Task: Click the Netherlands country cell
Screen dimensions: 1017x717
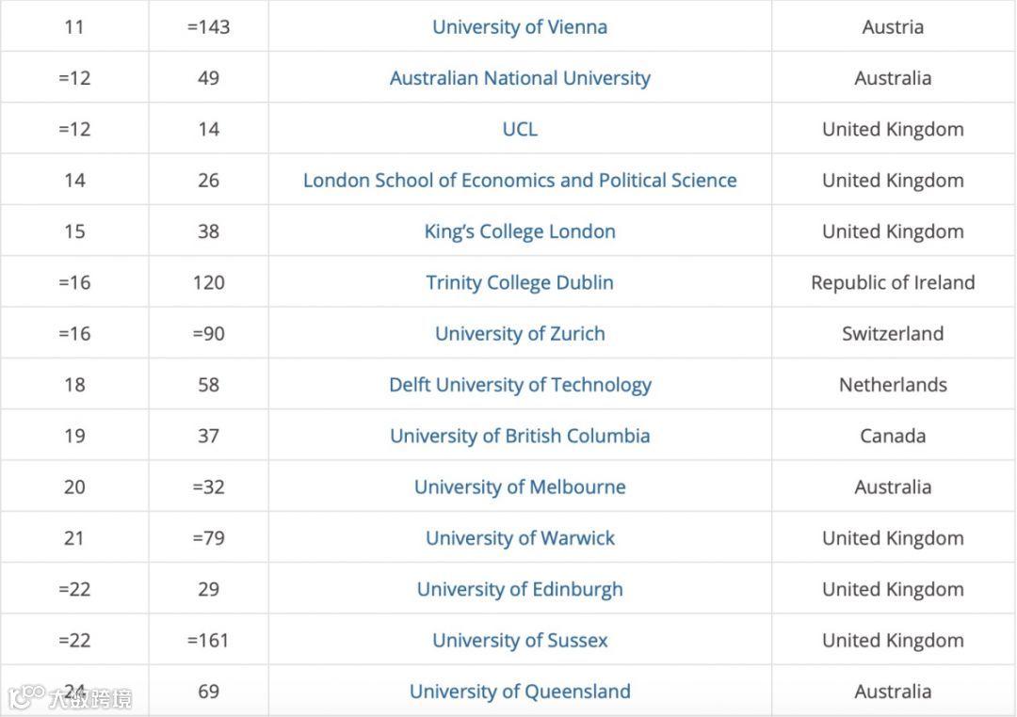Action: pos(893,385)
